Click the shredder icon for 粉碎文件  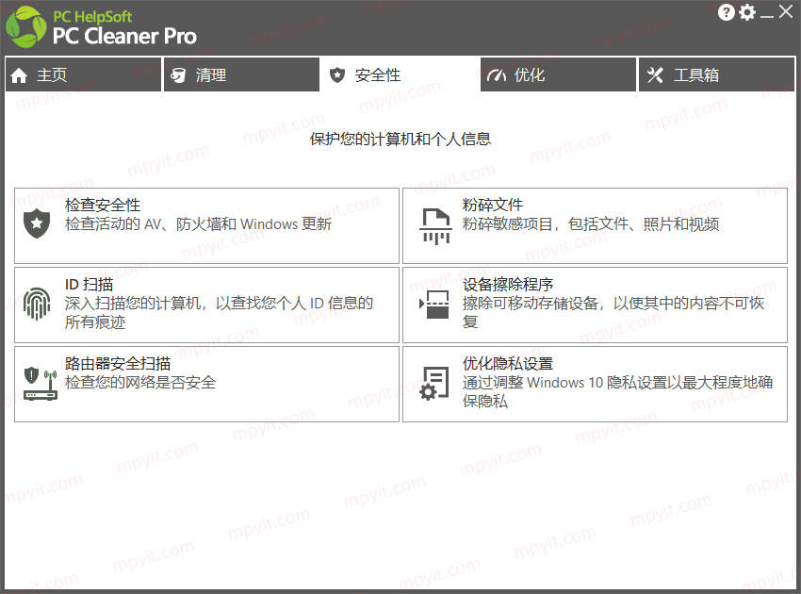tap(435, 226)
